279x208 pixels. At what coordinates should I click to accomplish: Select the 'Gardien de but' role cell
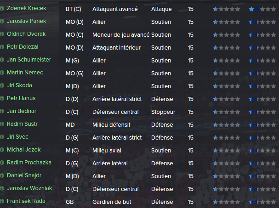pos(112,202)
